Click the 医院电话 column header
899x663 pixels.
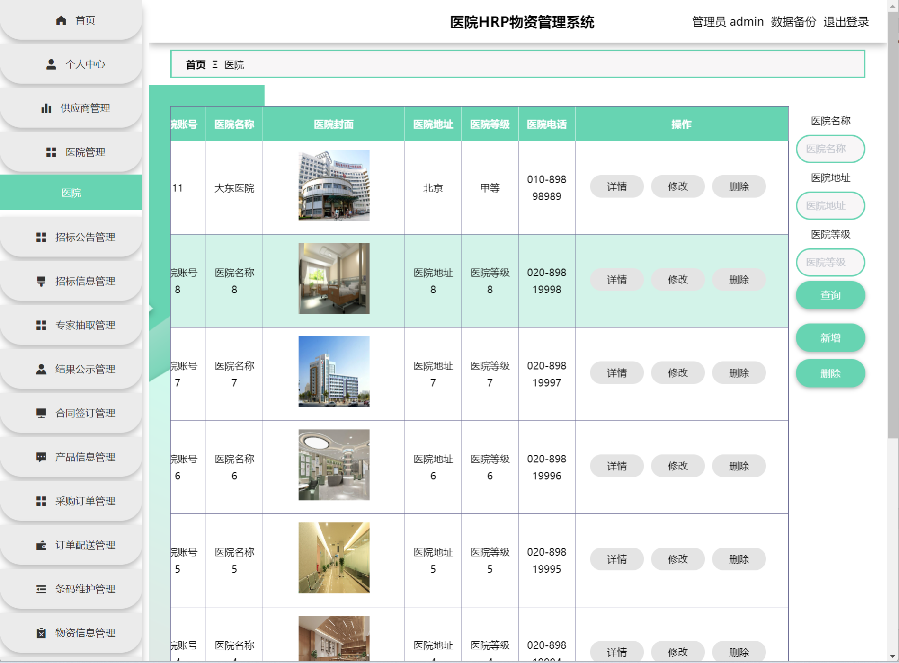coord(547,124)
